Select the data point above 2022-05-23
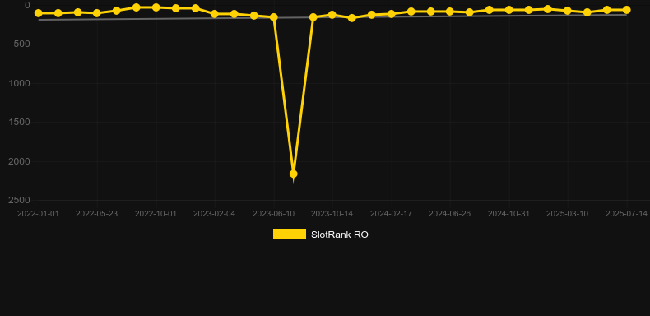Viewport: 650px width, 316px height. click(97, 13)
